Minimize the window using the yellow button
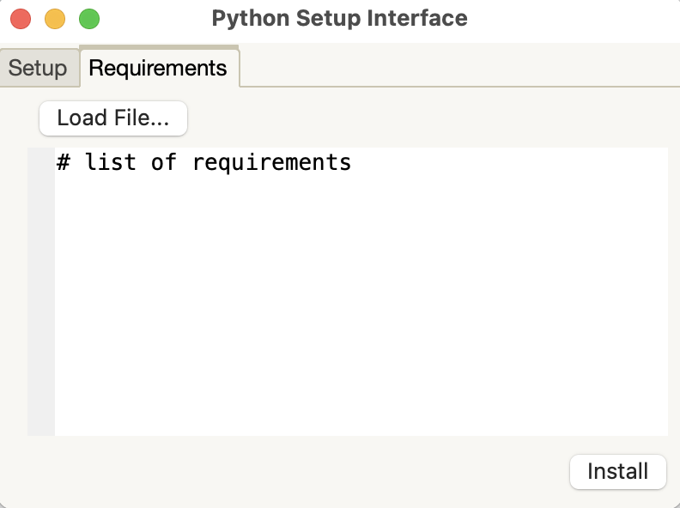This screenshot has height=508, width=680. (55, 18)
